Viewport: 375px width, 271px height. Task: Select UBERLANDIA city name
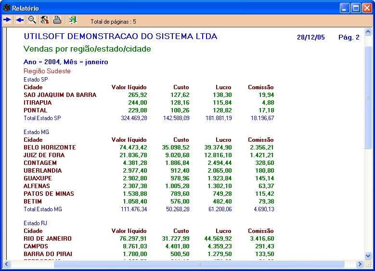coord(42,171)
